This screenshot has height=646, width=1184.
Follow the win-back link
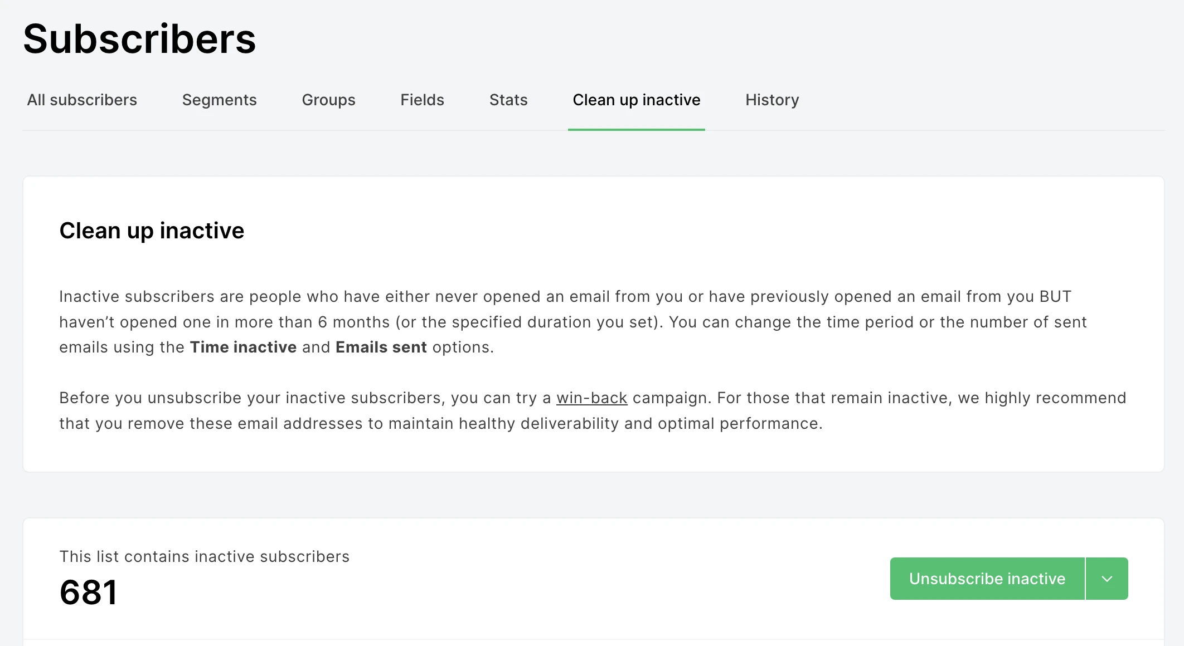(591, 398)
